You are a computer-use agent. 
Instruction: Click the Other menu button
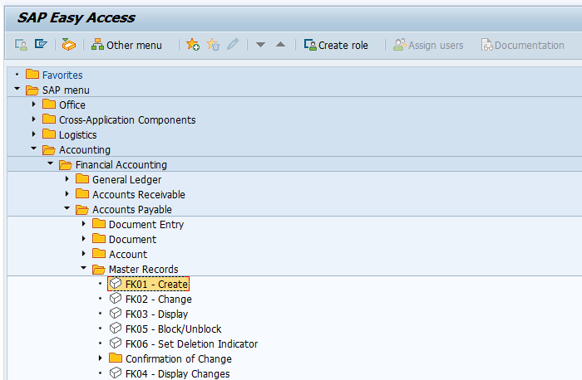coord(127,45)
